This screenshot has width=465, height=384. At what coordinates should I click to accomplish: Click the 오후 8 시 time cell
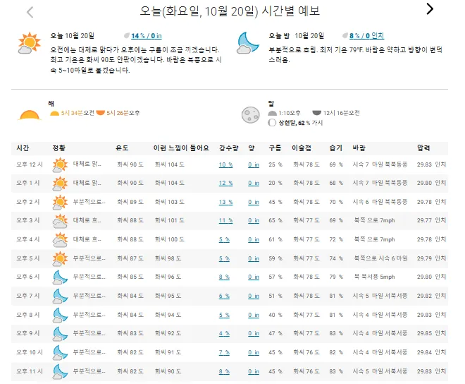pos(28,315)
